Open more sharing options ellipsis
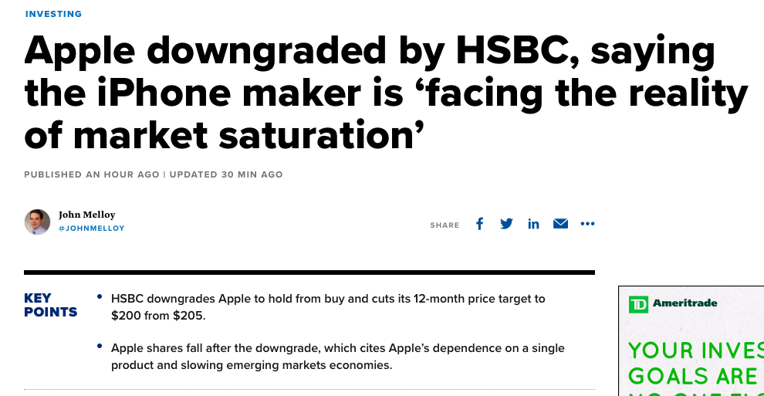This screenshot has width=764, height=396. pos(587,224)
